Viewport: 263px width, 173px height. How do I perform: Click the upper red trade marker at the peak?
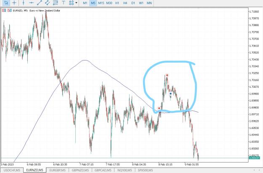pyautogui.click(x=167, y=75)
